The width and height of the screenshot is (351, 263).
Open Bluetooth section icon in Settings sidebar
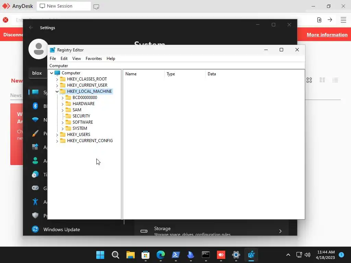[35, 106]
